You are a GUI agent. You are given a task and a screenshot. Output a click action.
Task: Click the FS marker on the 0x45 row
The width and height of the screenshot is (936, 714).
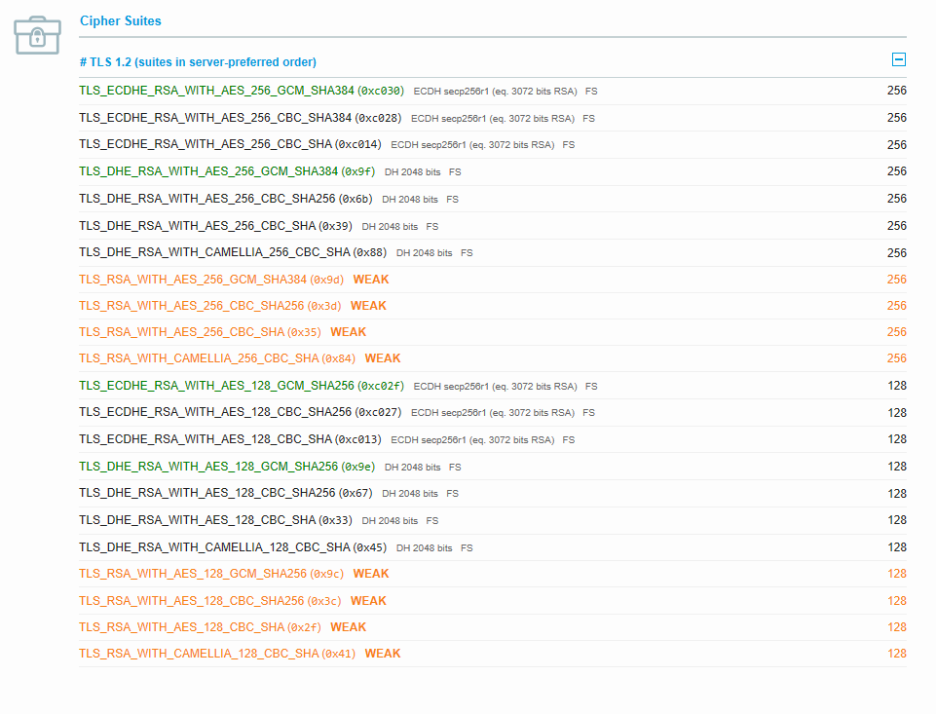pos(467,548)
